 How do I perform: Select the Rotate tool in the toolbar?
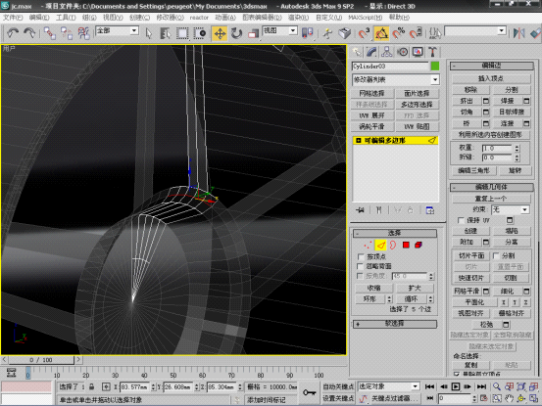coord(236,33)
